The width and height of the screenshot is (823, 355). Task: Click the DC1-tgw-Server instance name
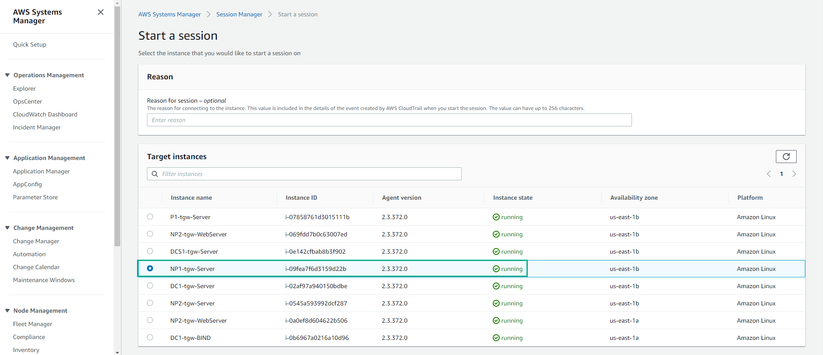click(x=192, y=286)
